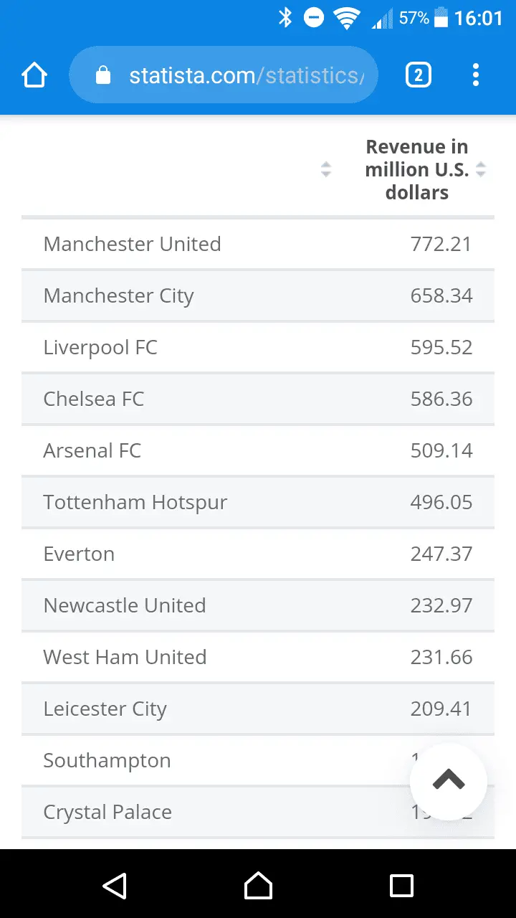
Task: Select the Manchester United row
Action: [x=258, y=245]
